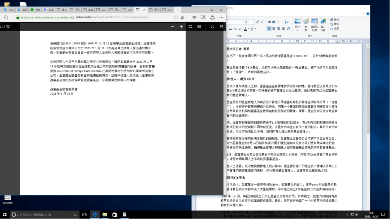This screenshot has height=219, width=390.
Task: Expand WordPad font family dropdown
Action: click(x=243, y=22)
